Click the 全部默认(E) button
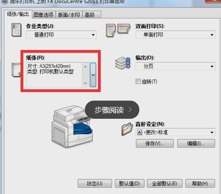Screen dimensions: 221x194 coord(165,184)
